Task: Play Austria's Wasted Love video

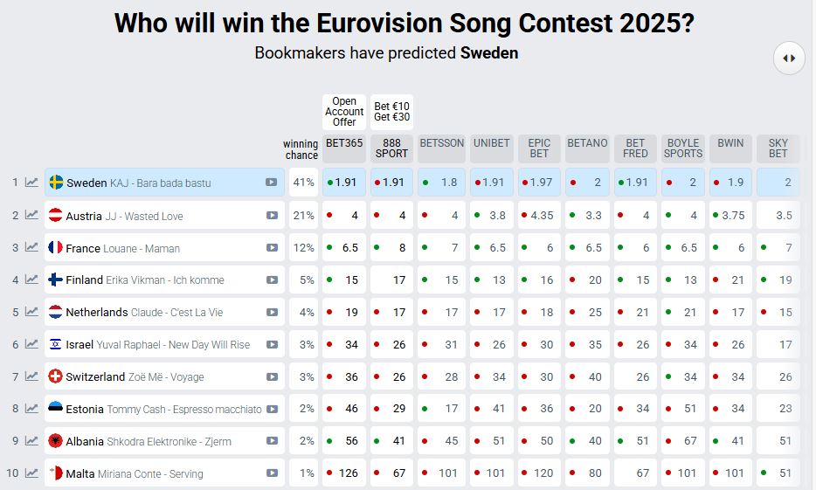Action: click(272, 216)
